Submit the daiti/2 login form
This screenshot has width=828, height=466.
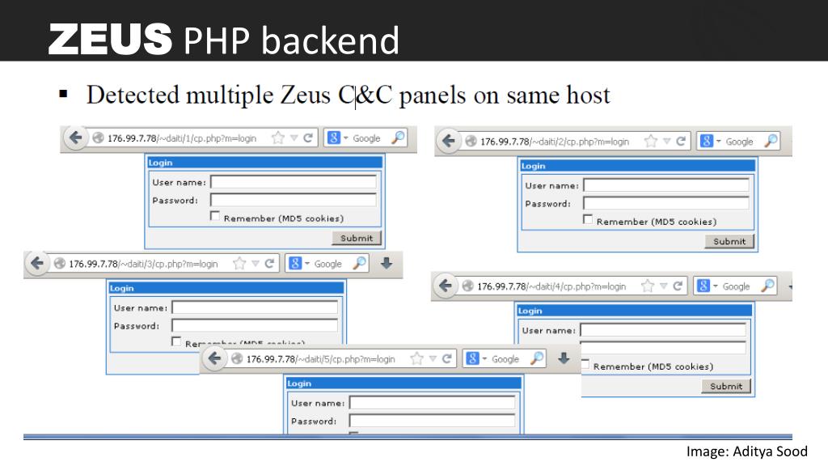tap(729, 241)
